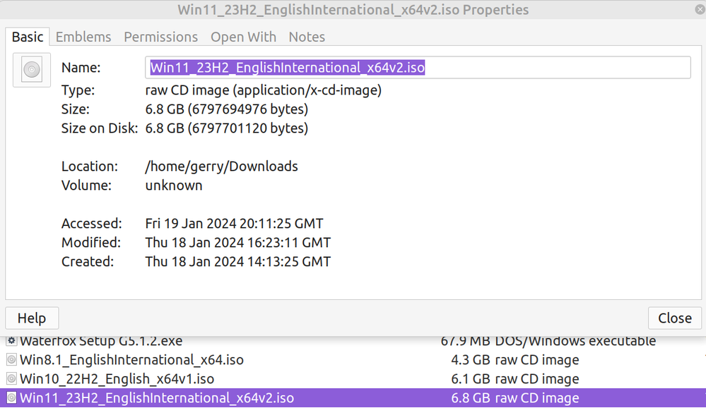Click inside the Name text field
The image size is (706, 408).
point(551,68)
